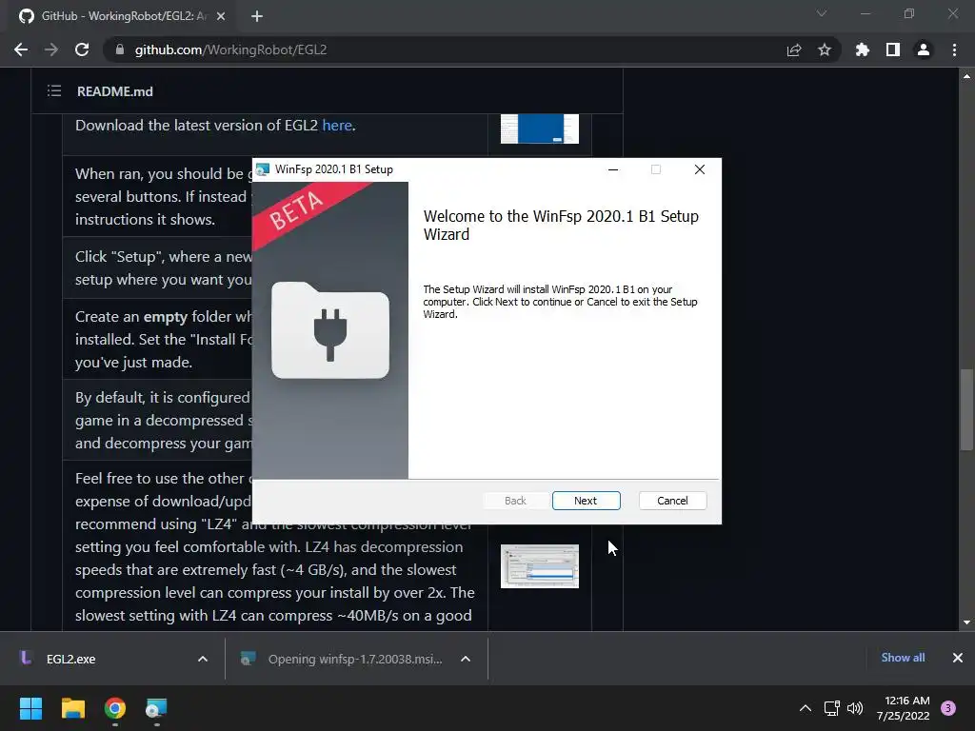Image resolution: width=975 pixels, height=731 pixels.
Task: Open README.md table of contents icon
Action: pyautogui.click(x=54, y=91)
